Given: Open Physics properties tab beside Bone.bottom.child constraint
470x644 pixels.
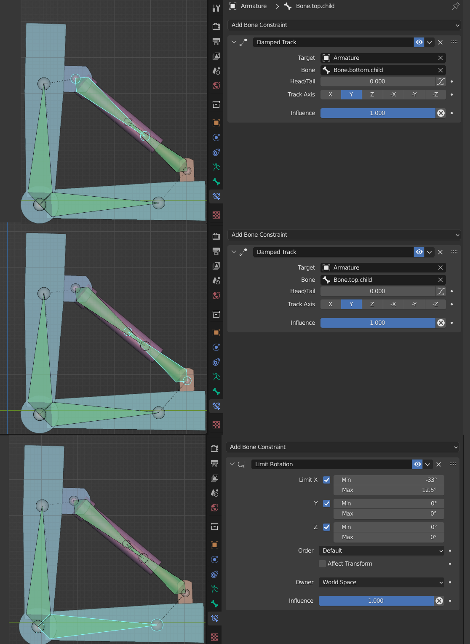Looking at the screenshot, I should pyautogui.click(x=216, y=137).
